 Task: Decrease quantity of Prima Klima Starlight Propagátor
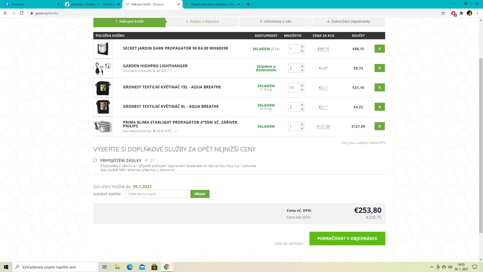302,129
